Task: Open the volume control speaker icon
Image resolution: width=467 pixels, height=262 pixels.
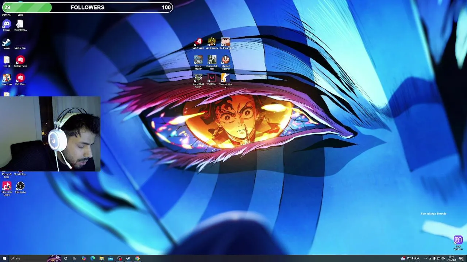Action: coord(443,258)
